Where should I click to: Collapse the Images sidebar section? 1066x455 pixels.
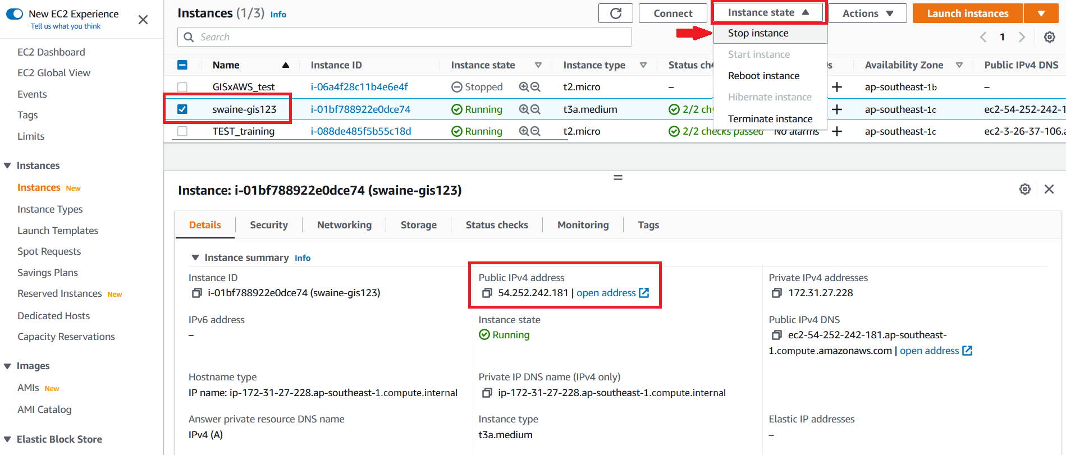pyautogui.click(x=7, y=366)
